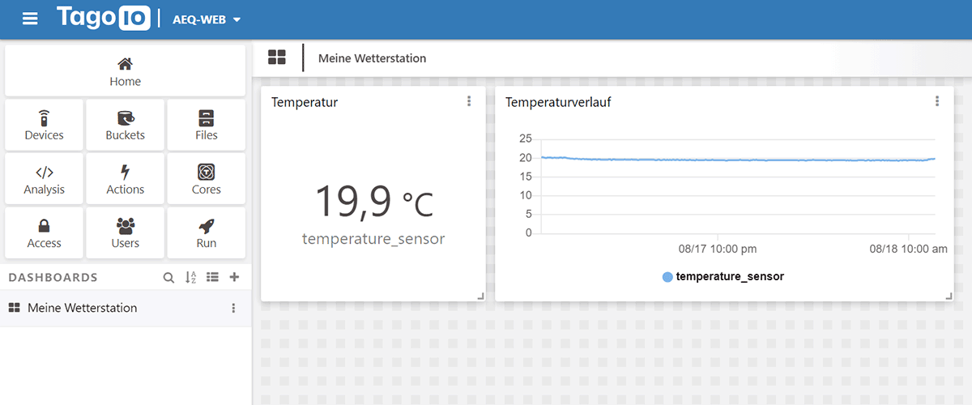Image resolution: width=972 pixels, height=405 pixels.
Task: Open the Actions section
Action: [125, 179]
